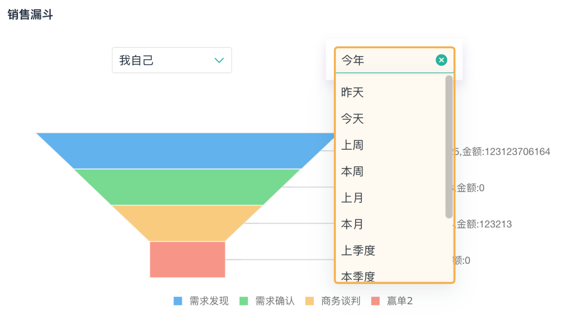Screen dimensions: 579x326
Task: Toggle the green 需求确认 legend swatch
Action: [244, 301]
